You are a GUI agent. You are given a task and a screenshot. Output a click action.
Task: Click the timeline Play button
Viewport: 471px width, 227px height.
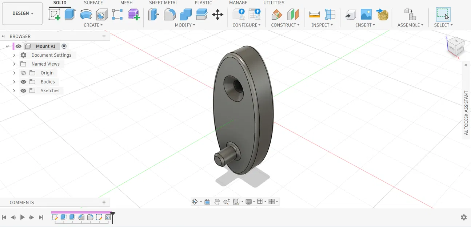[23, 217]
